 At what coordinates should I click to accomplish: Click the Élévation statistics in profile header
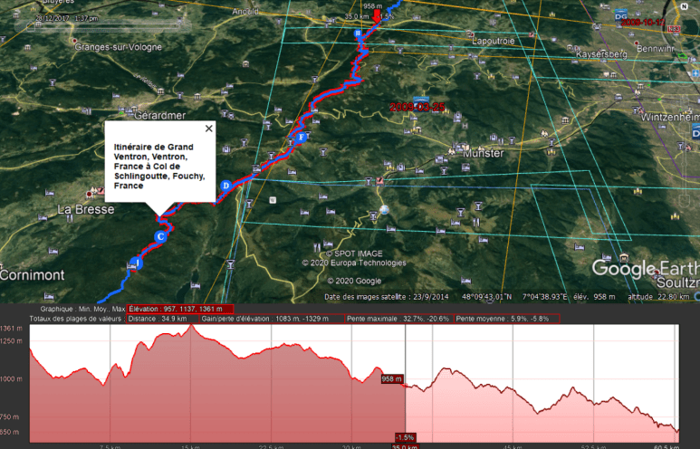pos(179,309)
